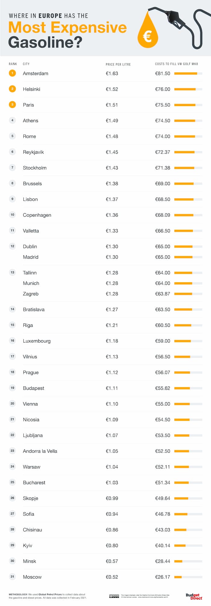The width and height of the screenshot is (211, 606).
Task: Click the grey rank 31 badge
Action: (12, 576)
